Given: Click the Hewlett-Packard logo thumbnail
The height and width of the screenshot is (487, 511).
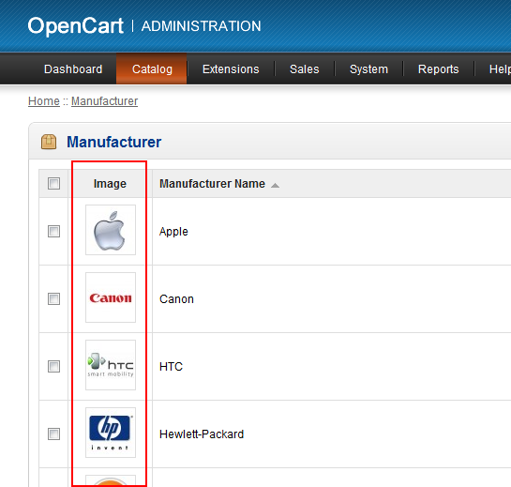Looking at the screenshot, I should coord(111,433).
